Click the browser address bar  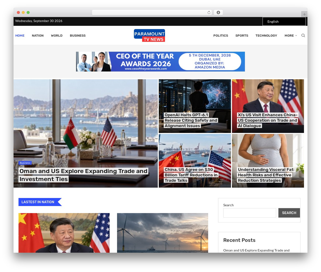(x=152, y=13)
